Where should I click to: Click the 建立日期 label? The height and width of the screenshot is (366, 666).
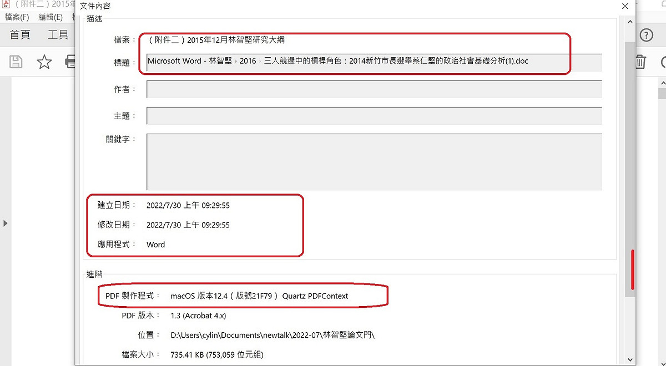[x=117, y=205]
